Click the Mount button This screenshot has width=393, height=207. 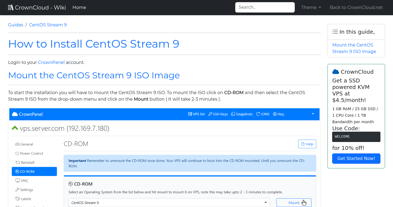pyautogui.click(x=294, y=203)
